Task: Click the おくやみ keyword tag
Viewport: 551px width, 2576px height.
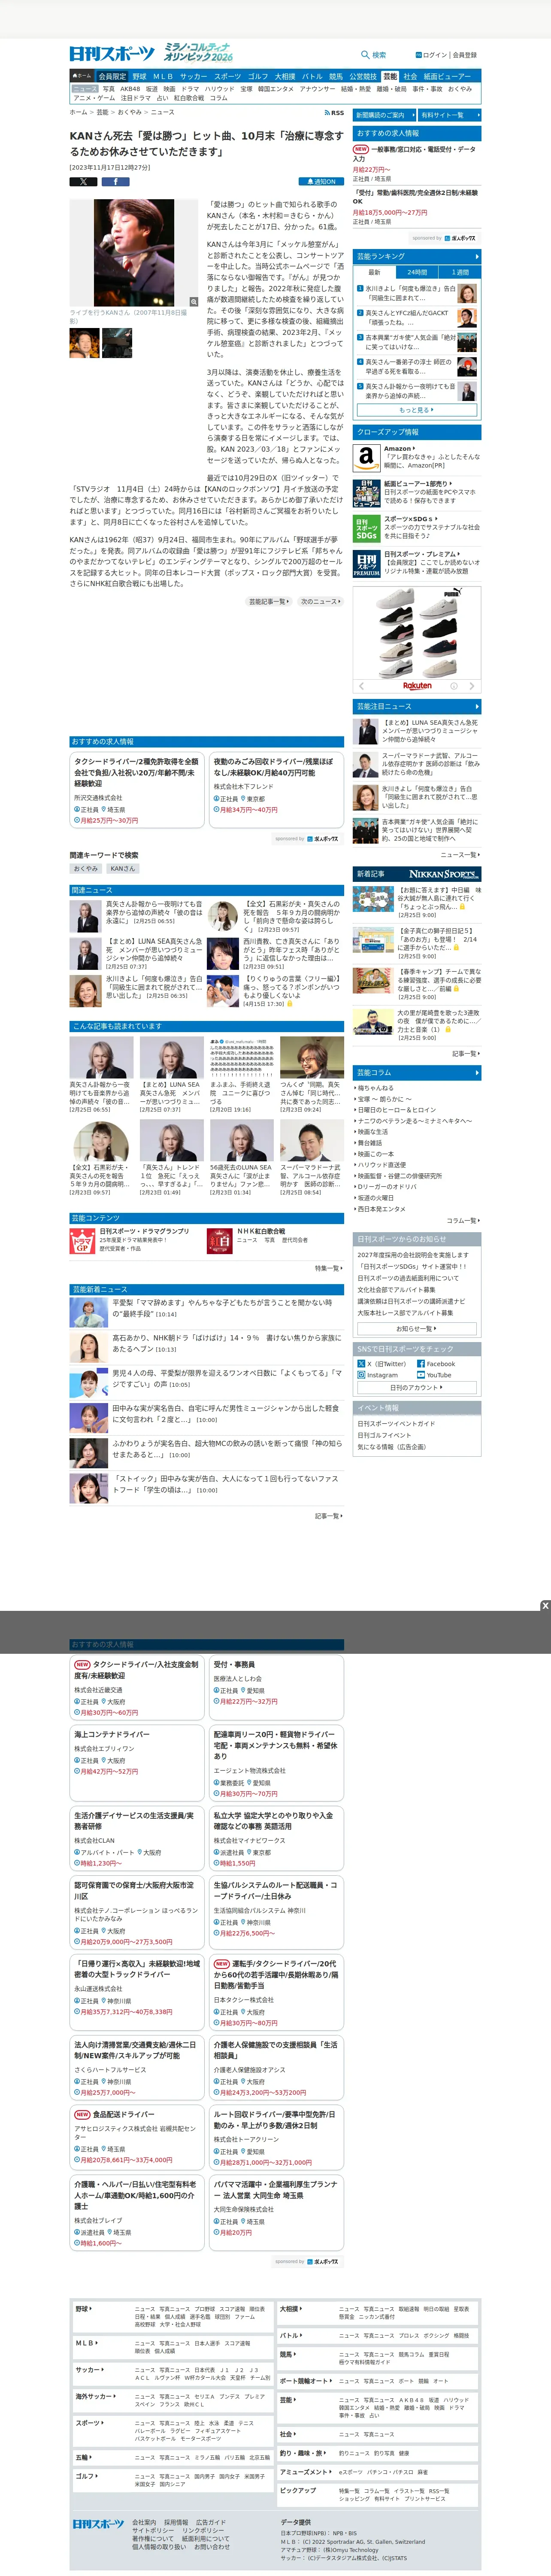Action: click(85, 868)
